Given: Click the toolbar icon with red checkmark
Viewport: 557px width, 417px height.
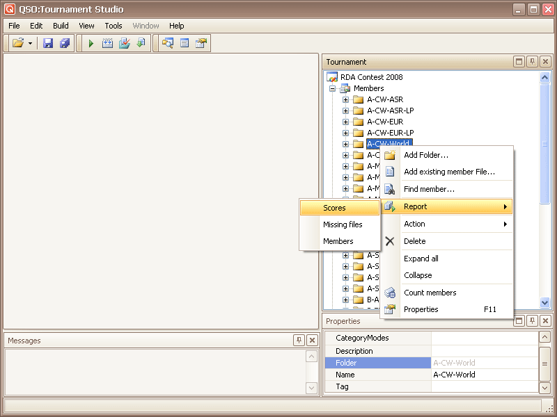Looking at the screenshot, I should point(125,43).
